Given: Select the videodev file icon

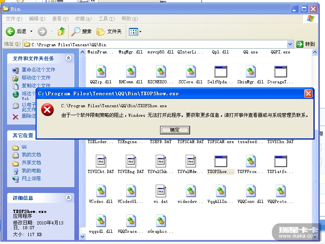Looking at the screenshot, I should 190,191.
